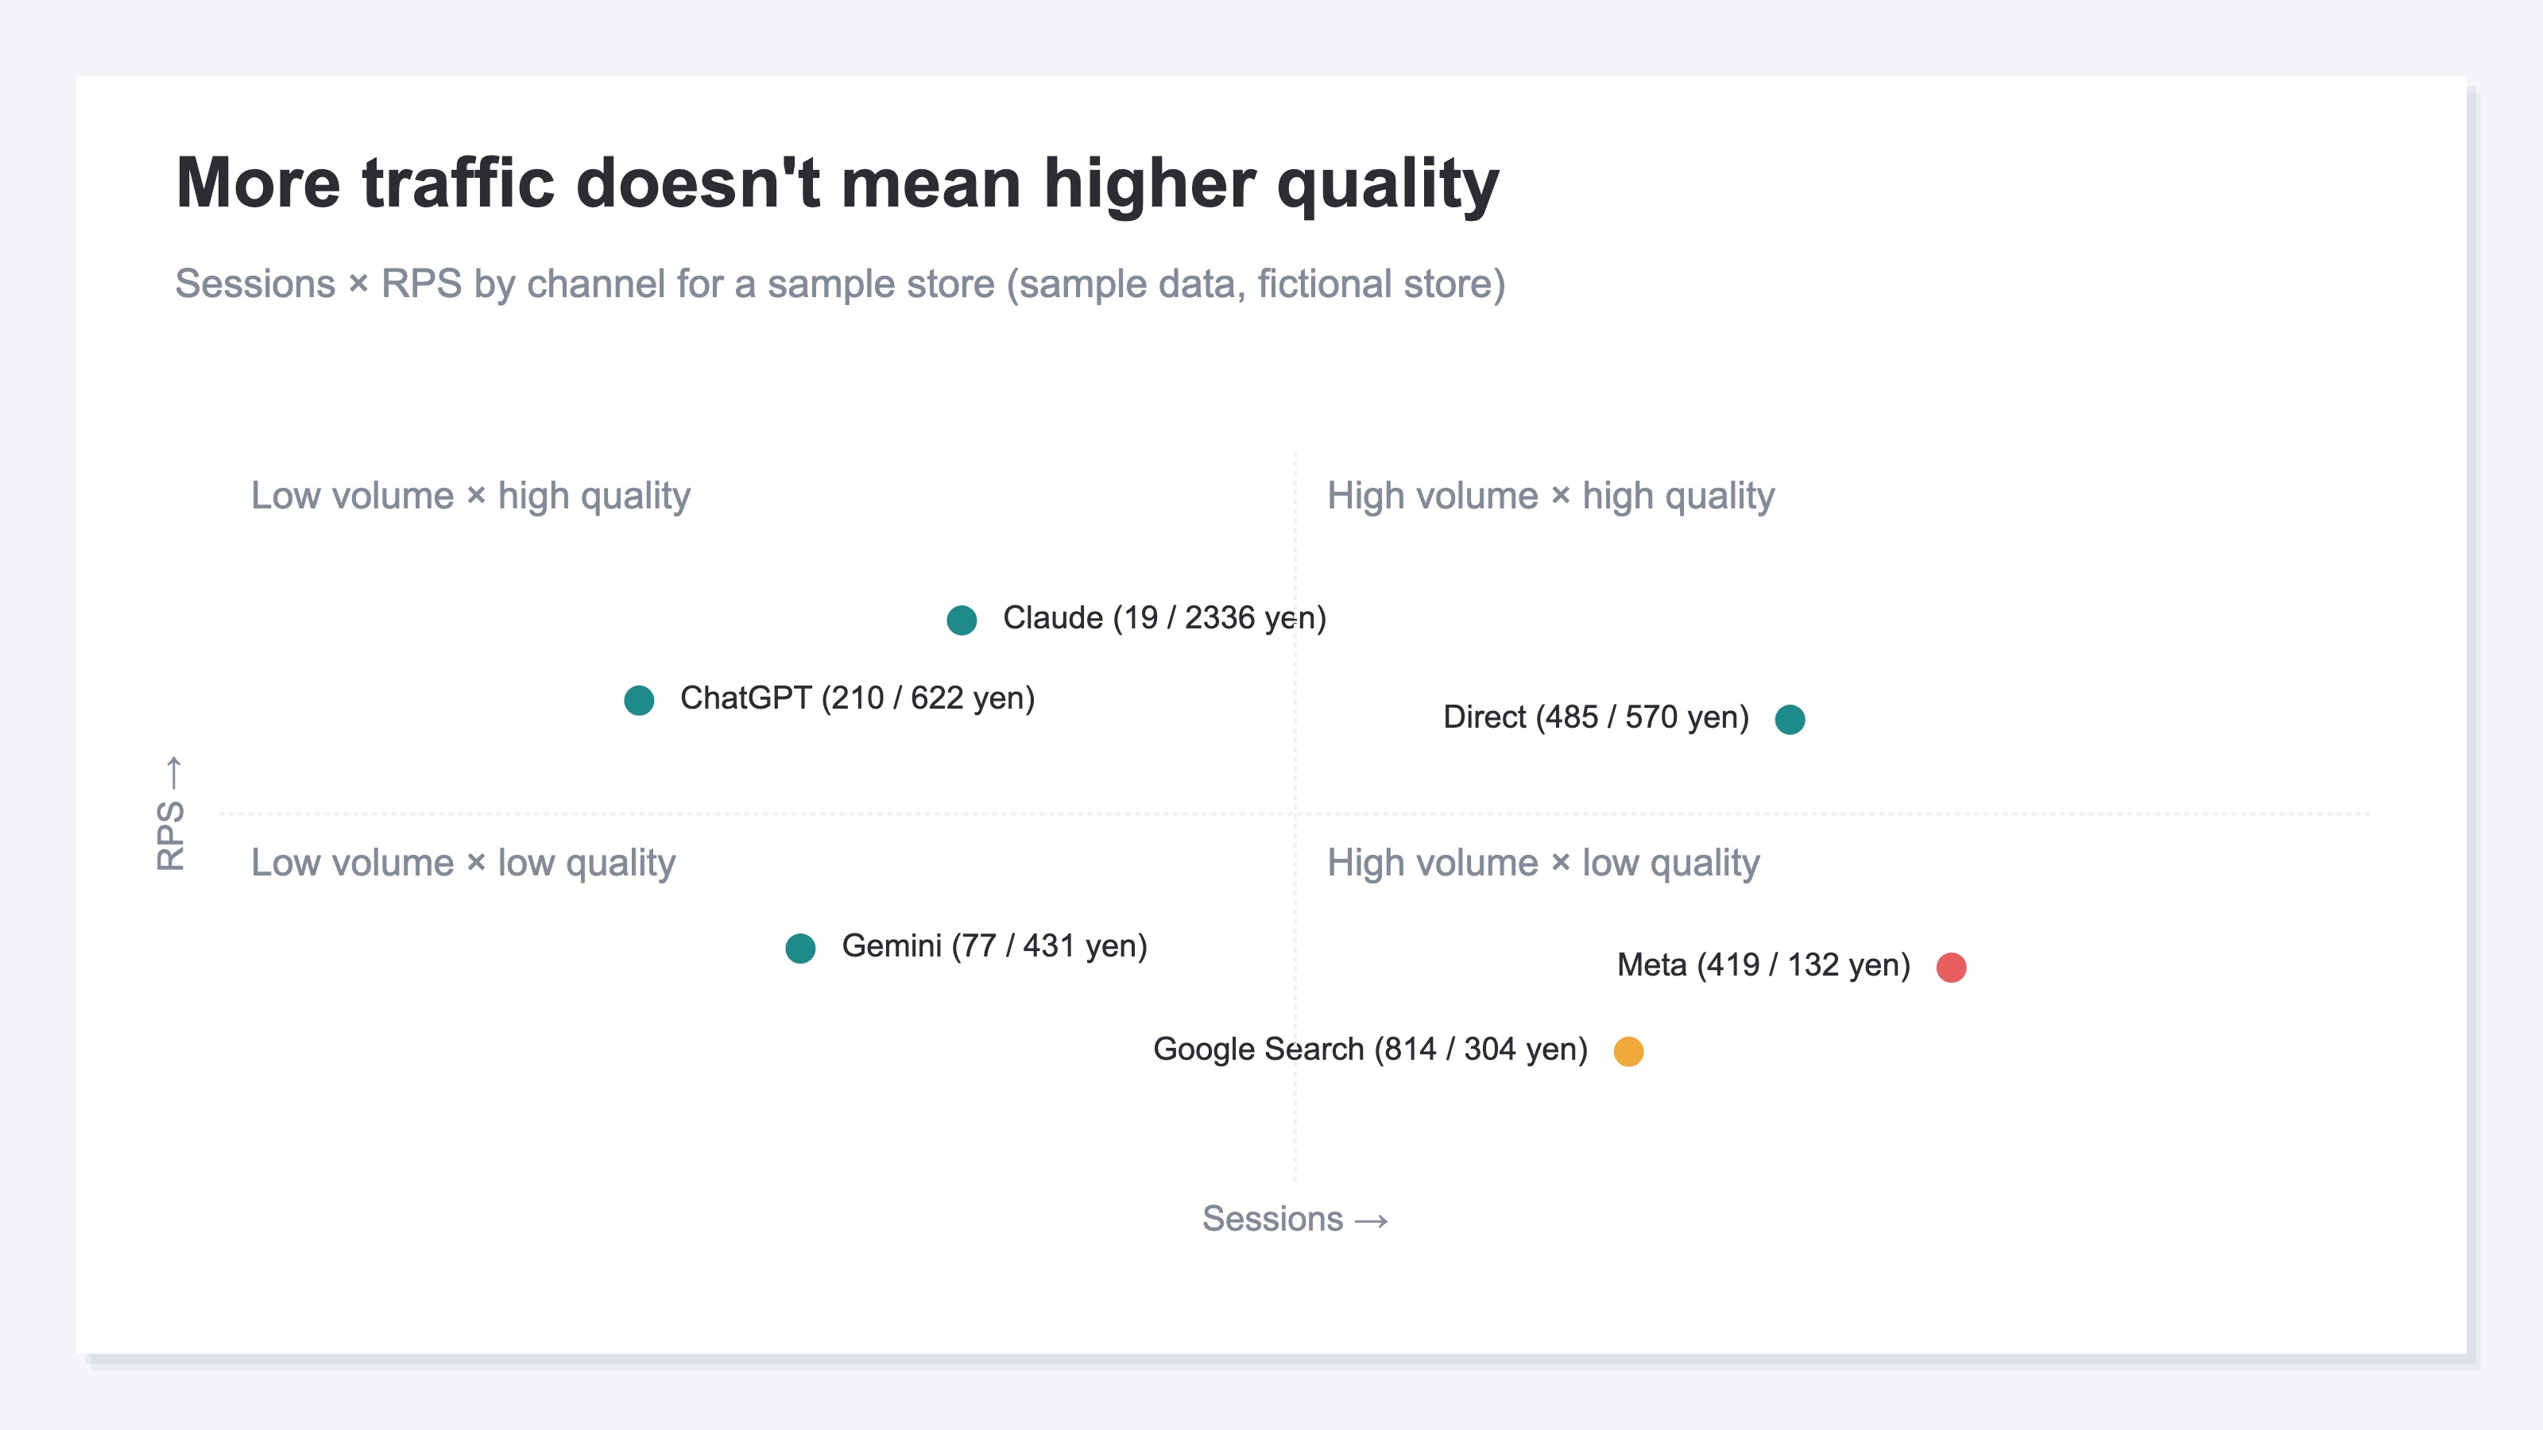Select the label 'Claude (19 / 2336 yen)'
The image size is (2543, 1430).
click(x=1165, y=618)
